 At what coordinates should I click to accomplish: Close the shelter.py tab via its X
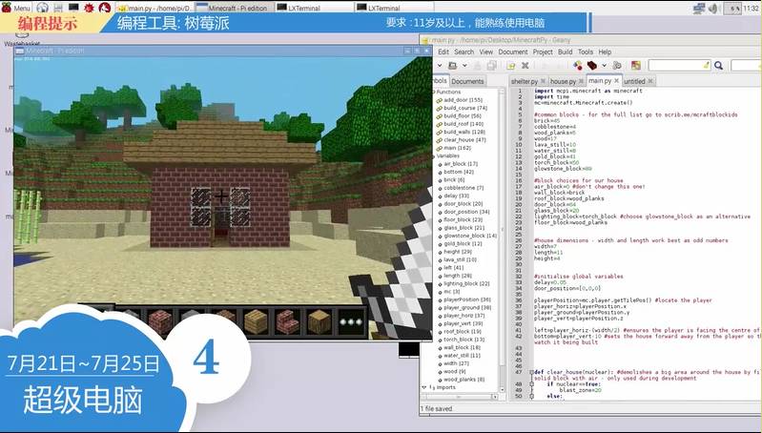[545, 81]
